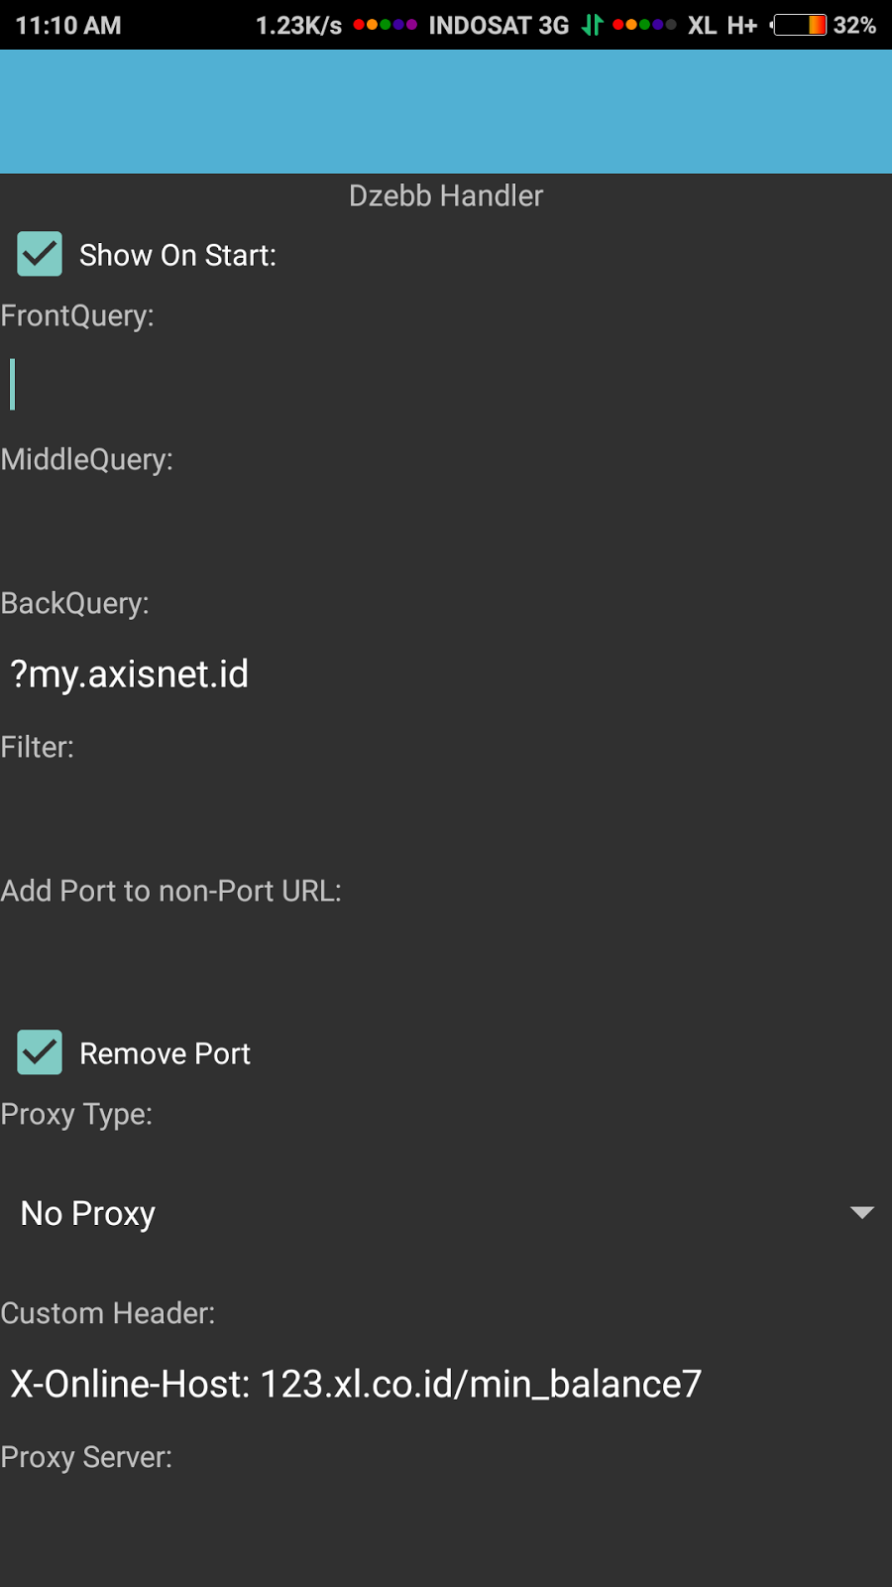This screenshot has height=1587, width=892.
Task: Expand the Proxy Type dropdown arrow
Action: pyautogui.click(x=862, y=1213)
